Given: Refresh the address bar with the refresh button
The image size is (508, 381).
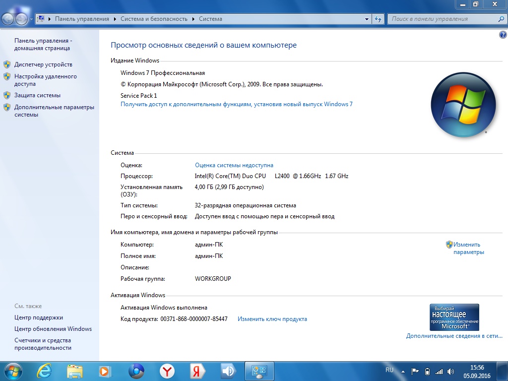Looking at the screenshot, I should pos(378,19).
